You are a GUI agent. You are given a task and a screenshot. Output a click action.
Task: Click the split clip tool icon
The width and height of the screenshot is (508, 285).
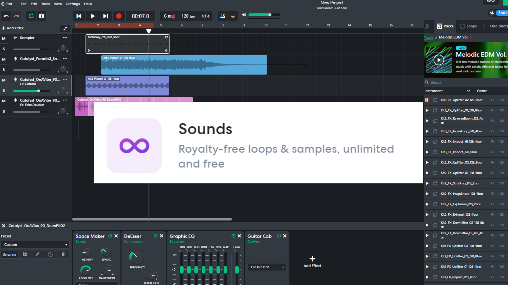point(42,16)
